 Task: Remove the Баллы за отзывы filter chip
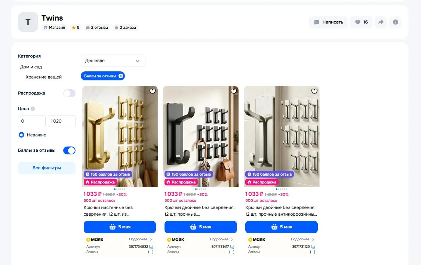(121, 76)
